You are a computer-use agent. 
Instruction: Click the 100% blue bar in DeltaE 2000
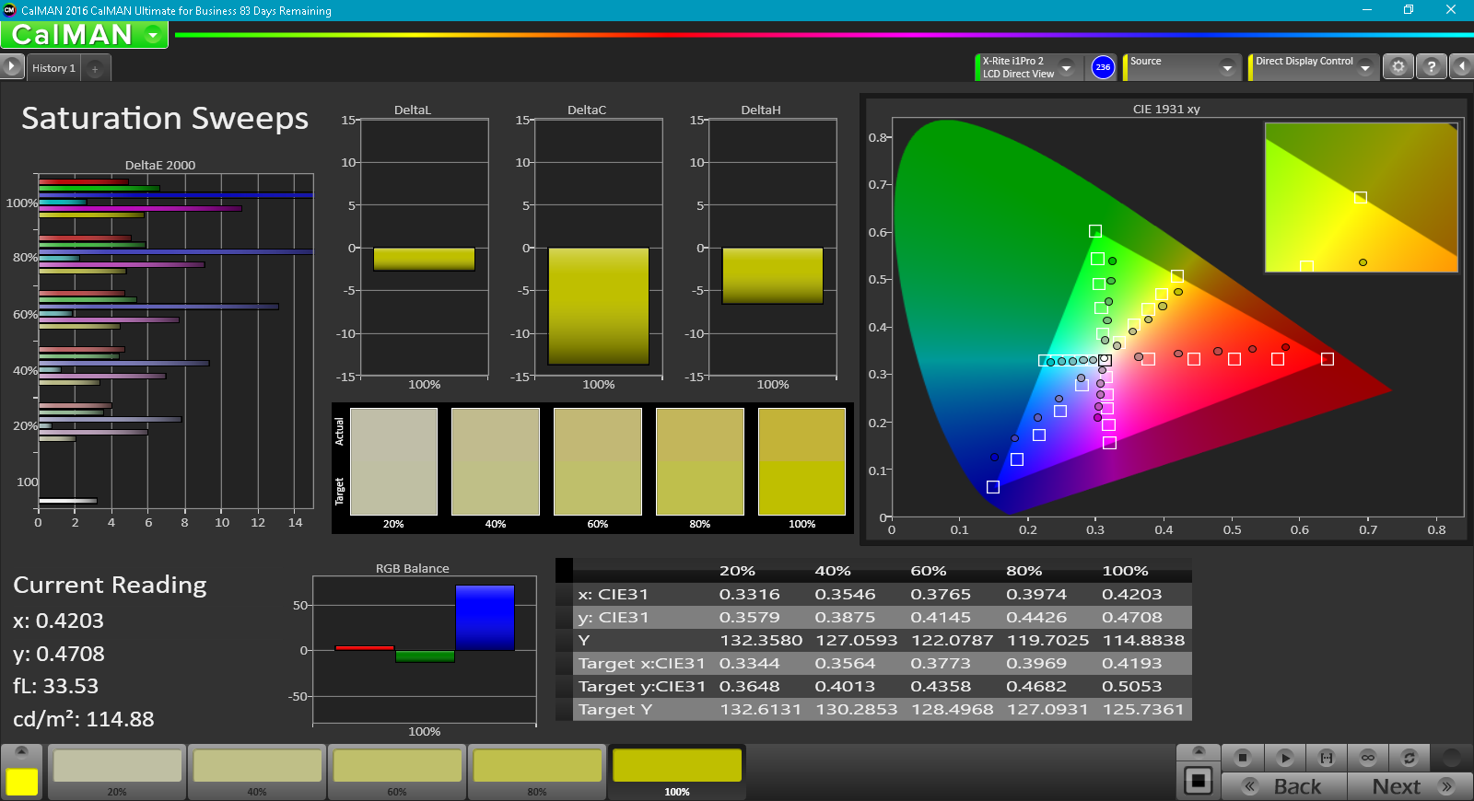point(176,195)
